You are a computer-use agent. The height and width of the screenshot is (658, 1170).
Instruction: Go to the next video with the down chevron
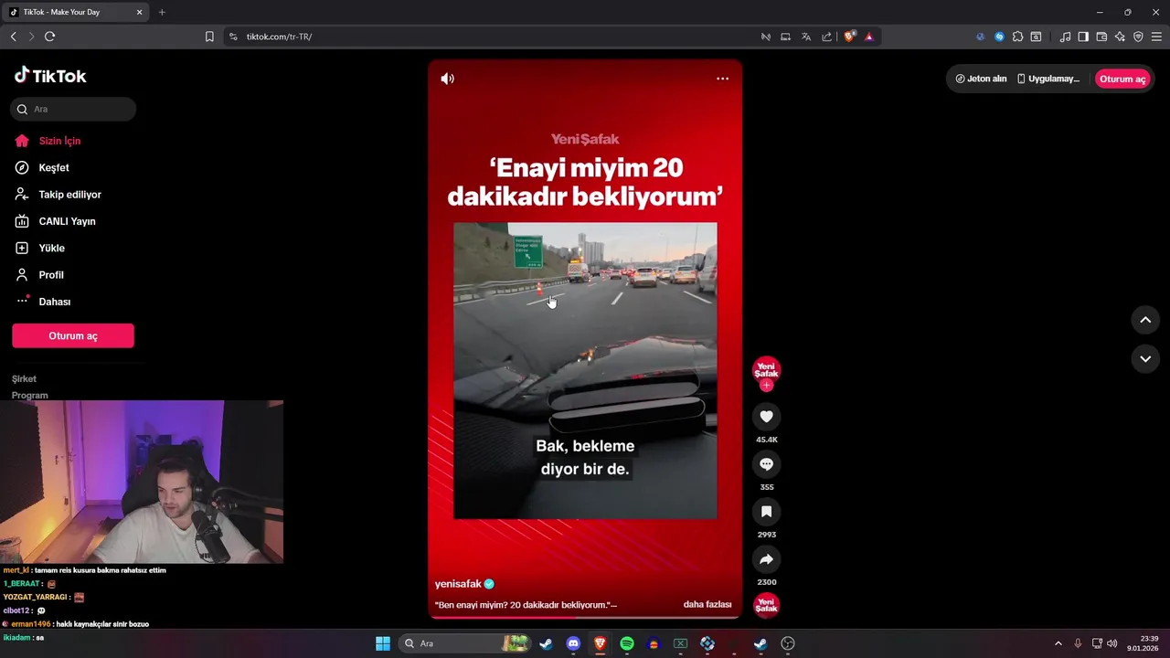tap(1145, 359)
